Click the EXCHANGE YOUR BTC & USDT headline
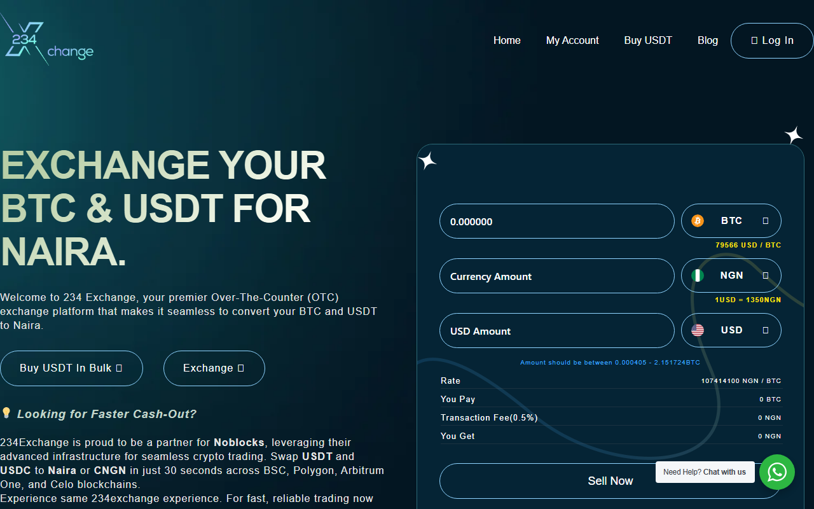814x509 pixels. [163, 209]
